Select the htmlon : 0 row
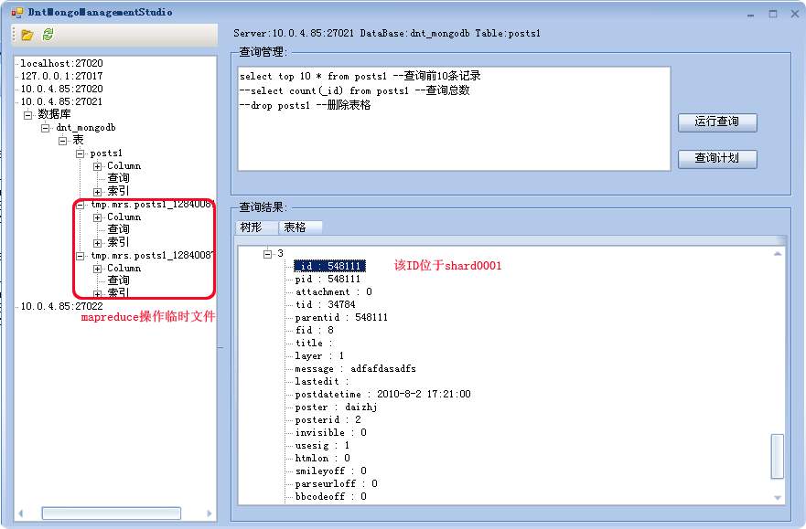 click(x=322, y=459)
